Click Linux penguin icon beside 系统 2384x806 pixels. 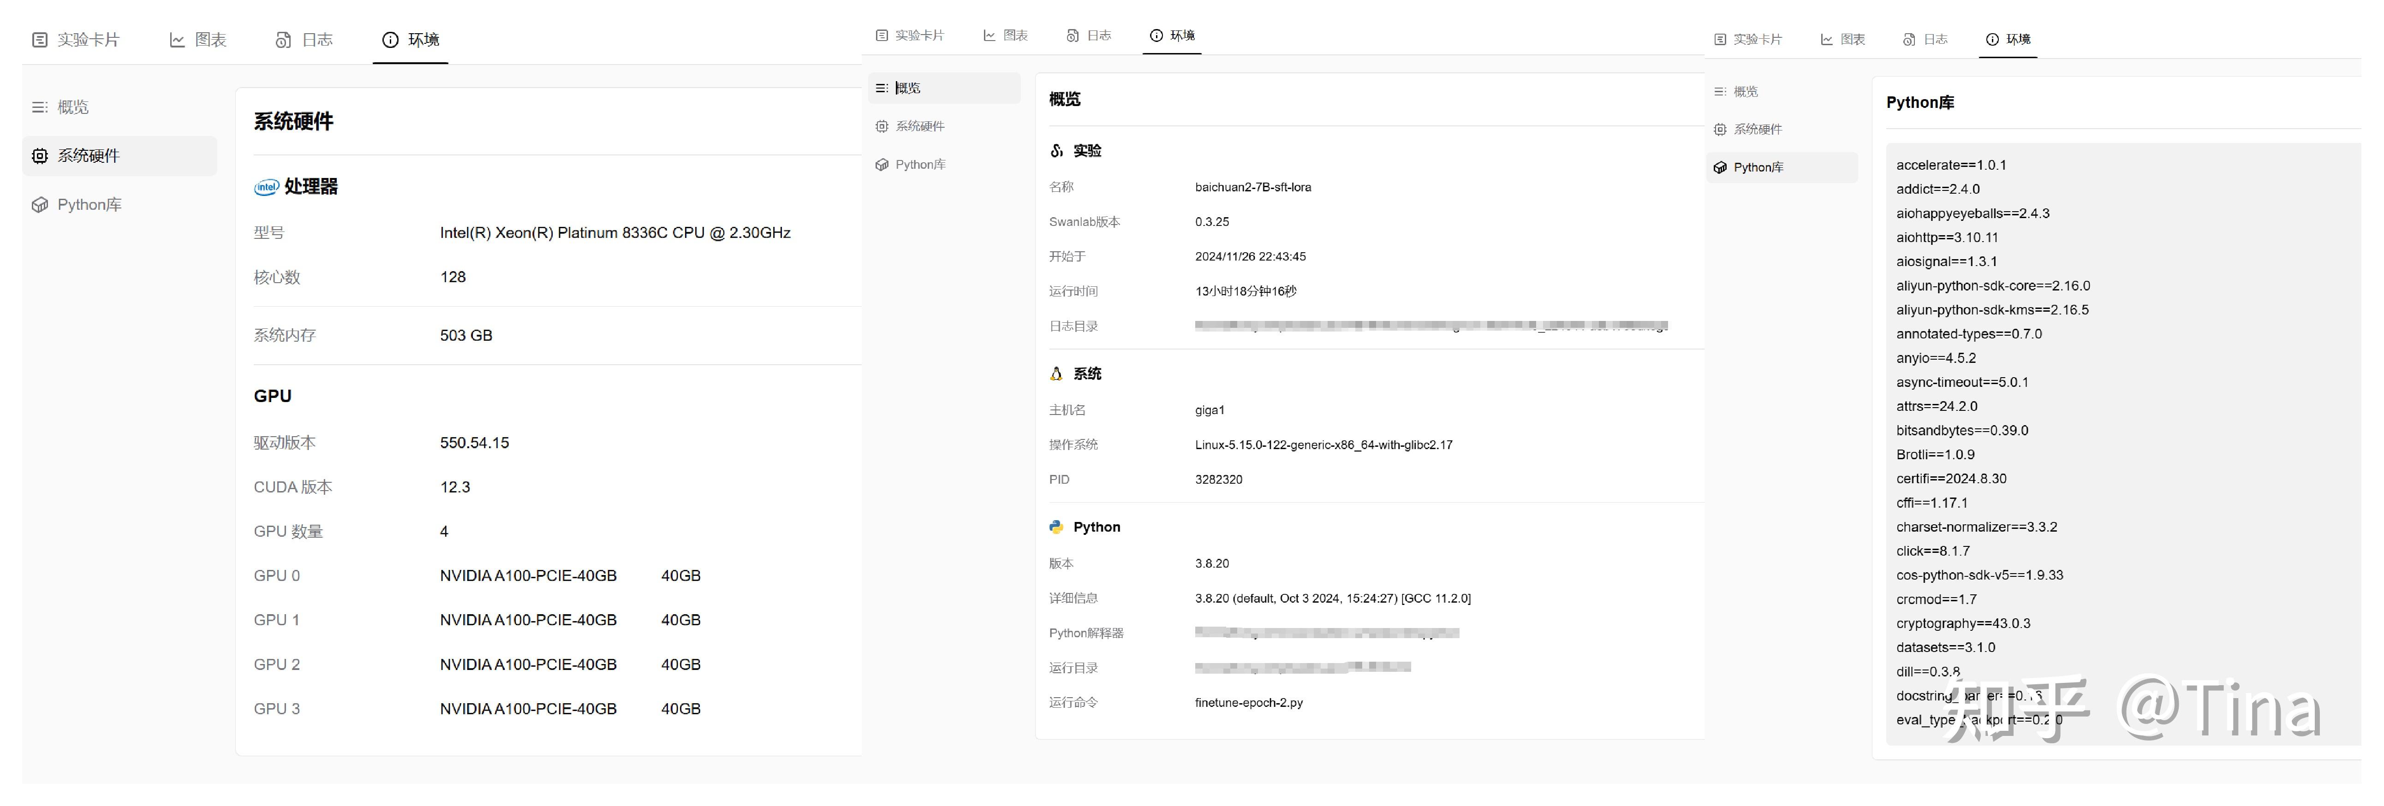click(1056, 374)
